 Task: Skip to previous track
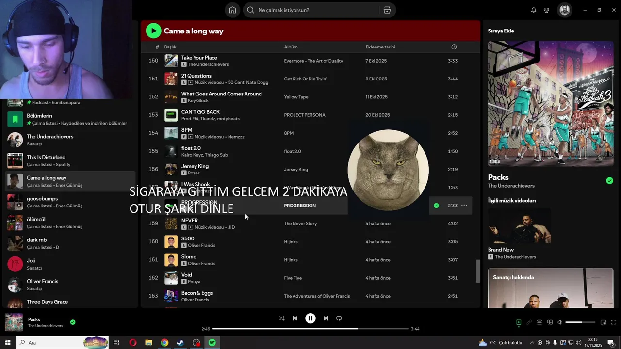[x=295, y=318]
